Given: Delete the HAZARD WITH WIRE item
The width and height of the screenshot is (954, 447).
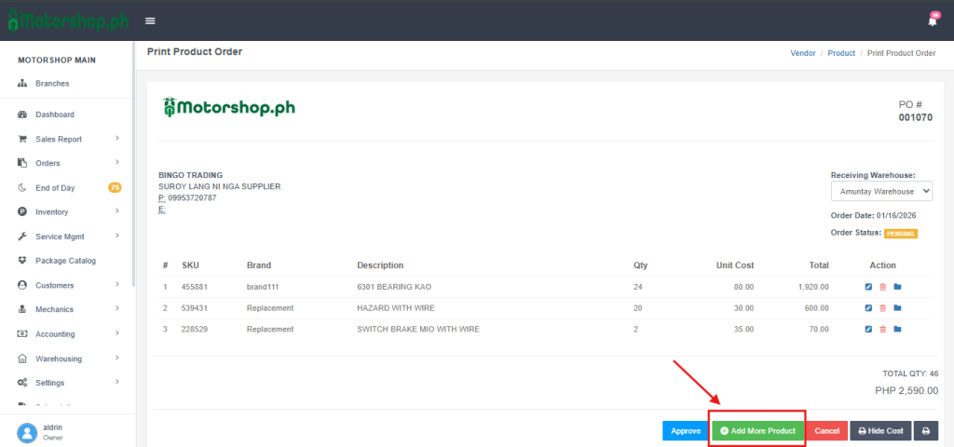Looking at the screenshot, I should click(883, 308).
